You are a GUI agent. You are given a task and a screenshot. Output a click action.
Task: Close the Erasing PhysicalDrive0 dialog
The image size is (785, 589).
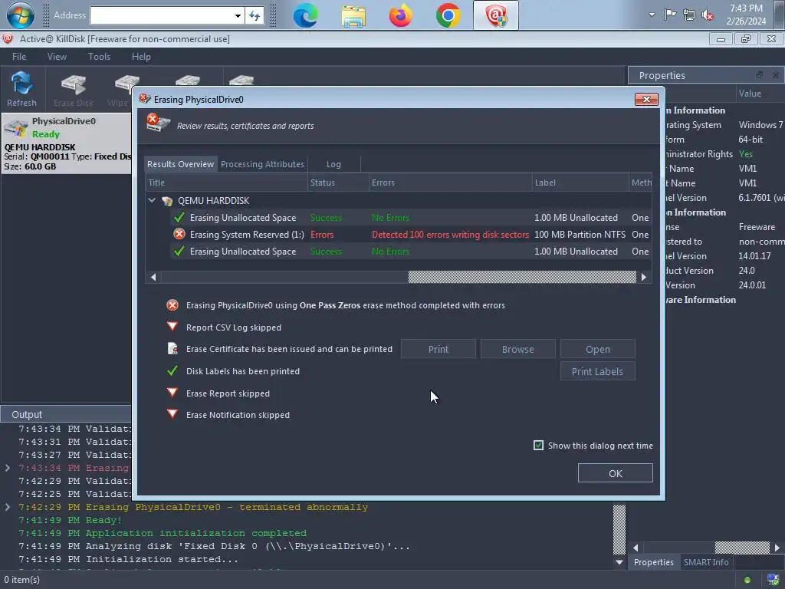(x=646, y=99)
